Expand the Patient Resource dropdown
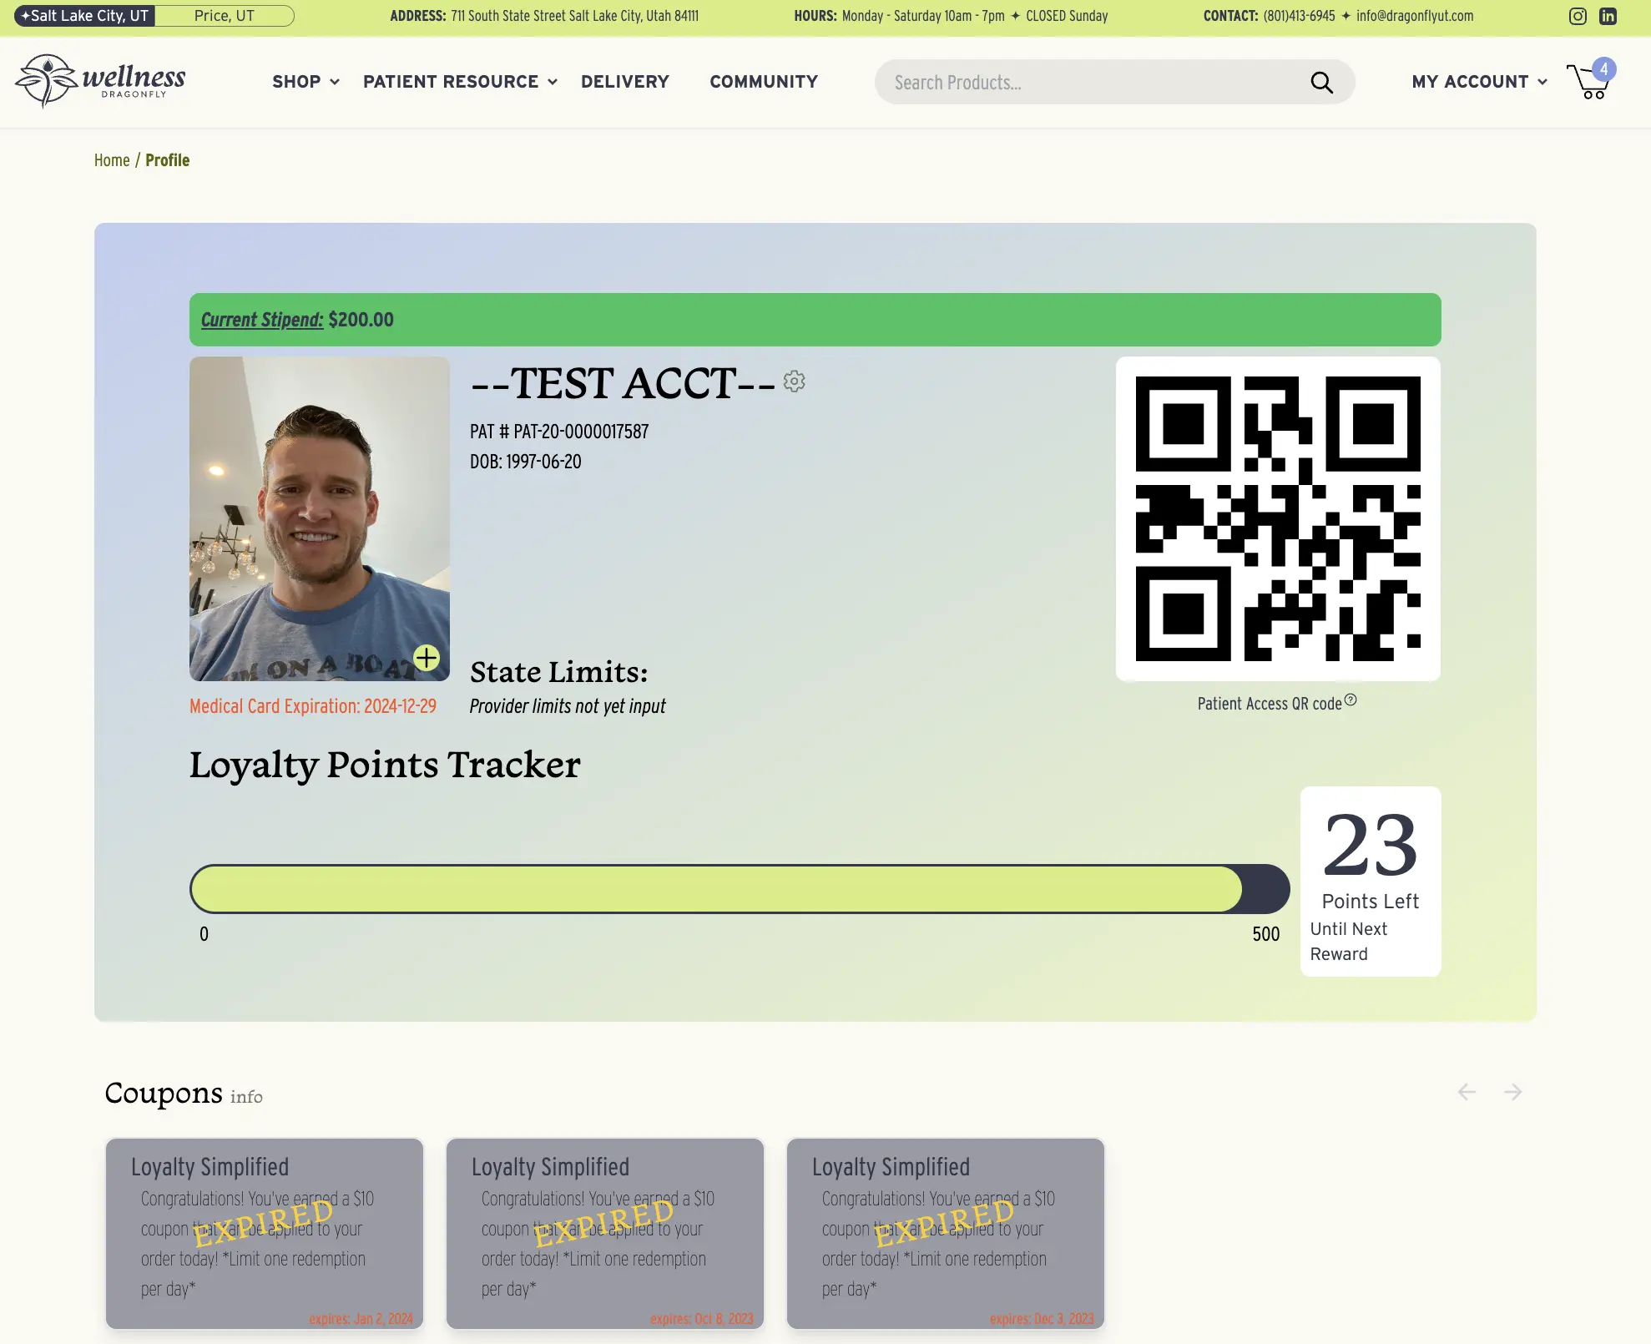The width and height of the screenshot is (1651, 1344). [x=460, y=82]
